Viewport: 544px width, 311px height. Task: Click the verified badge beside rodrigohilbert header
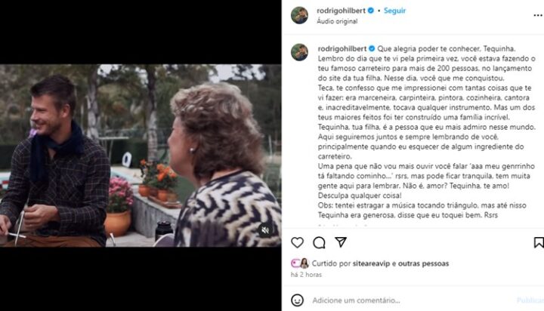click(x=371, y=11)
